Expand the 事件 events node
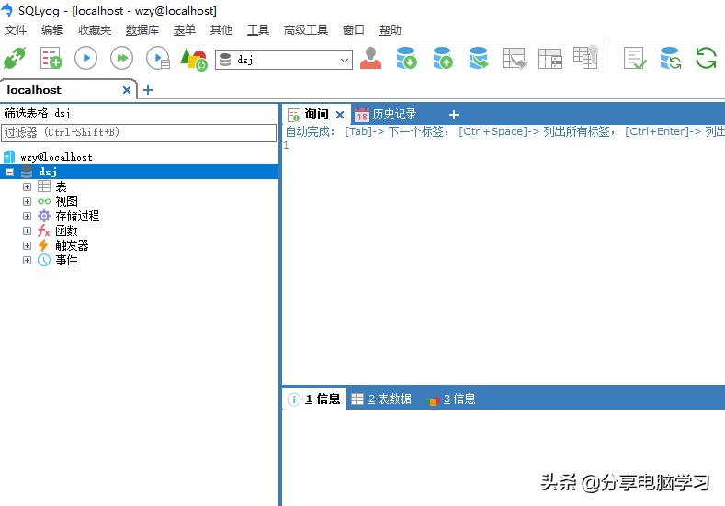 (x=27, y=260)
